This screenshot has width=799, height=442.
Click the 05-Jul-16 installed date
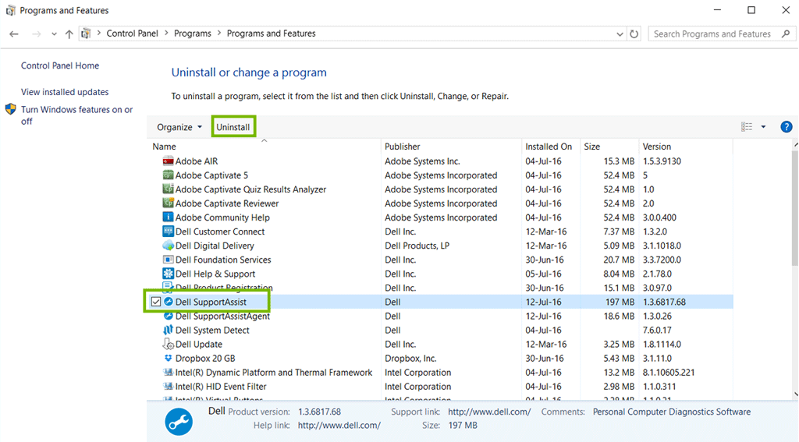543,274
